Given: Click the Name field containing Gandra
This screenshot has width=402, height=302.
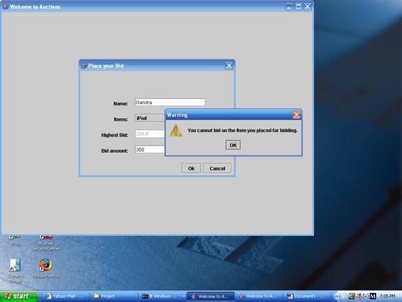Looking at the screenshot, I should [x=170, y=102].
